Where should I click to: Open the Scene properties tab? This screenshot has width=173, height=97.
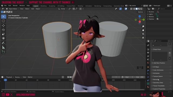[148, 60]
